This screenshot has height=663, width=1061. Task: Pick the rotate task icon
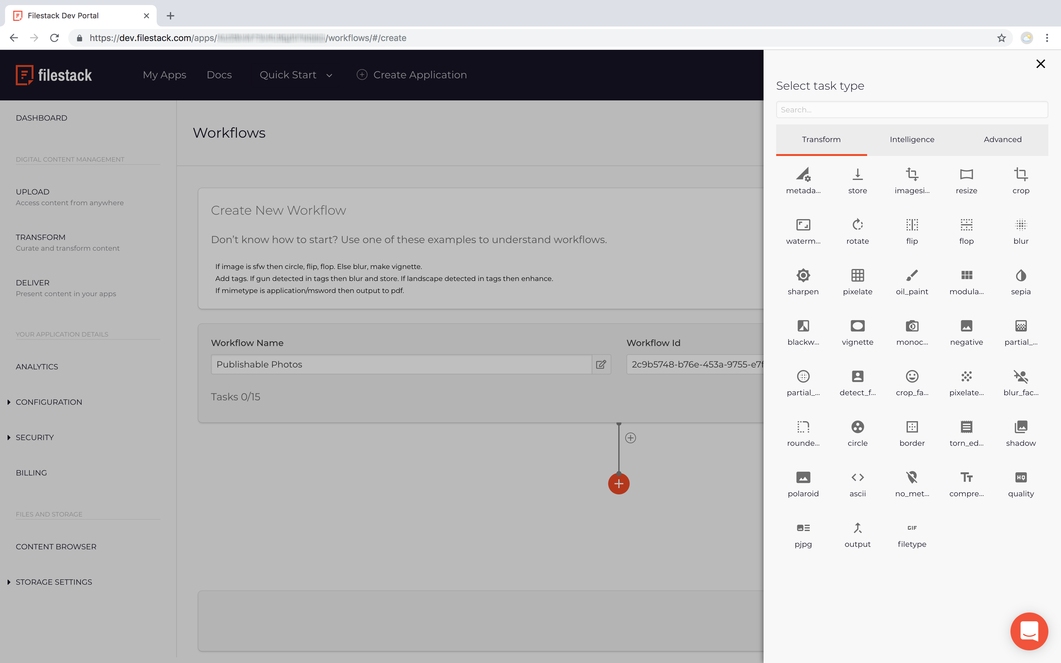tap(857, 225)
